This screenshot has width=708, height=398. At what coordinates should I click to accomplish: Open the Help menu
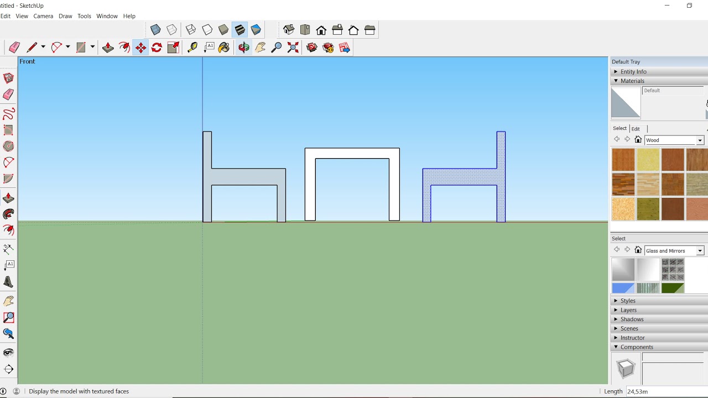(x=129, y=16)
